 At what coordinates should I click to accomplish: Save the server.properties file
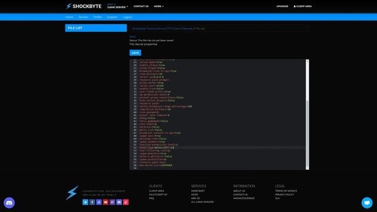(x=135, y=52)
